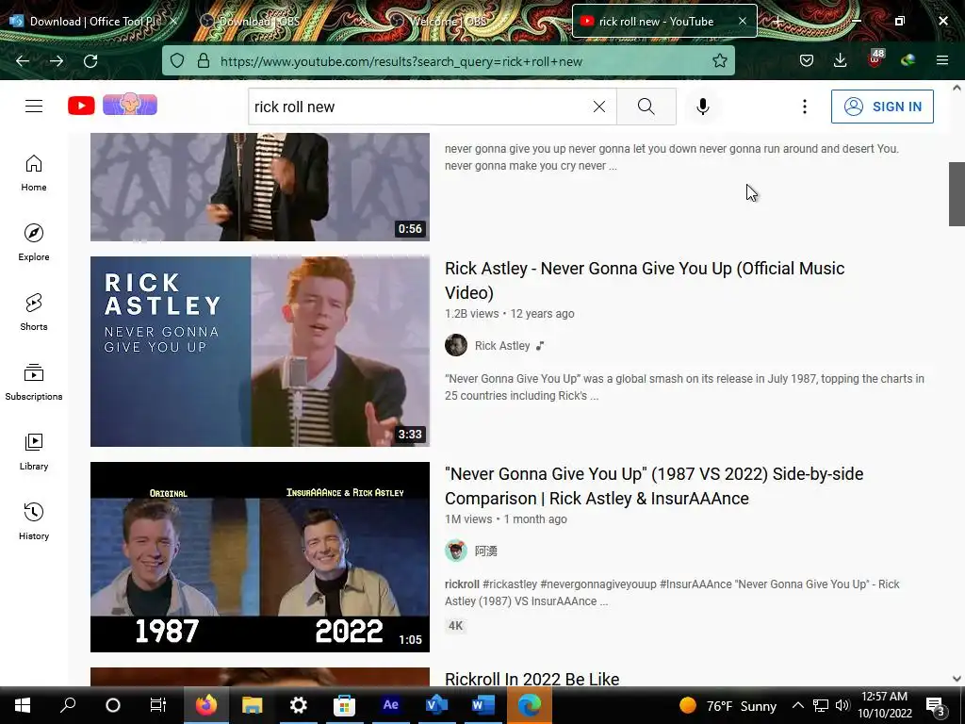Open the Side-by-side Comparison video title
Screen dimensions: 965x724
[654, 485]
